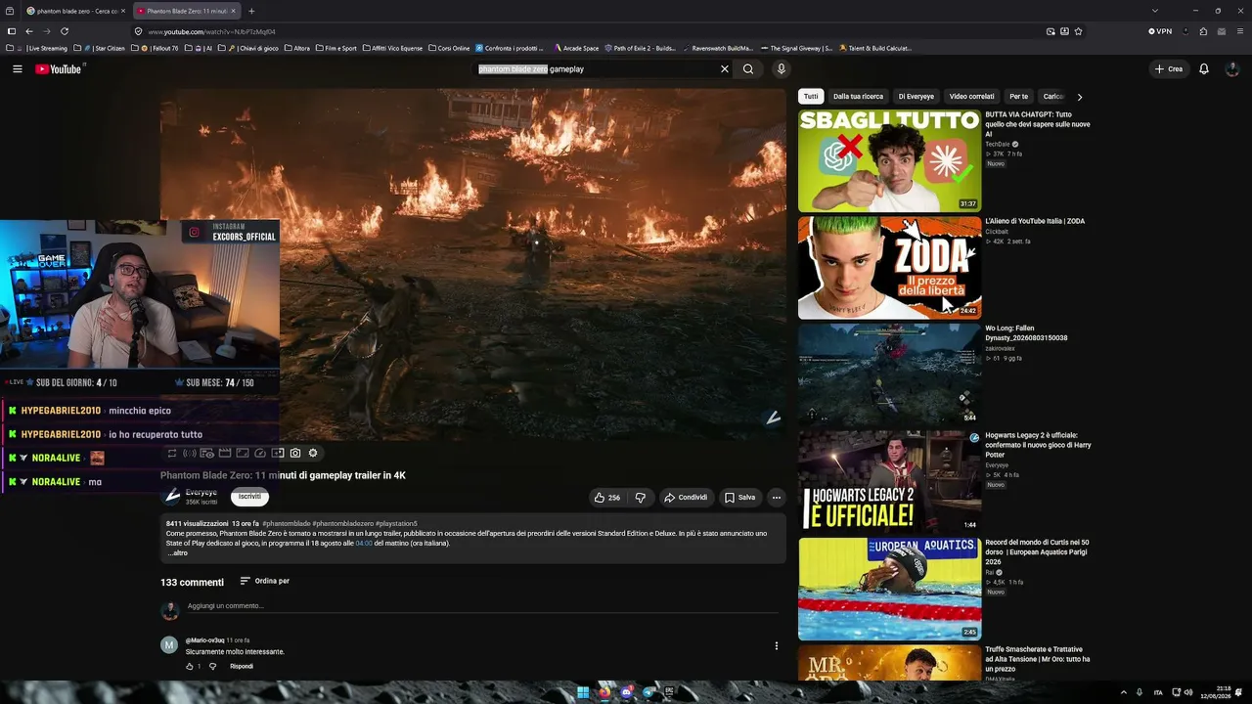The width and height of the screenshot is (1252, 704).
Task: Dislike the Phantom Blade Zero video
Action: pyautogui.click(x=640, y=498)
